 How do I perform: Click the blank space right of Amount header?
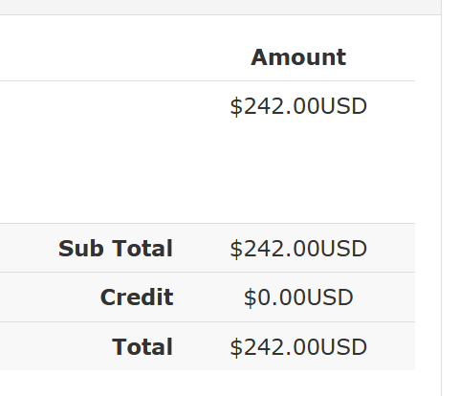tap(381, 57)
